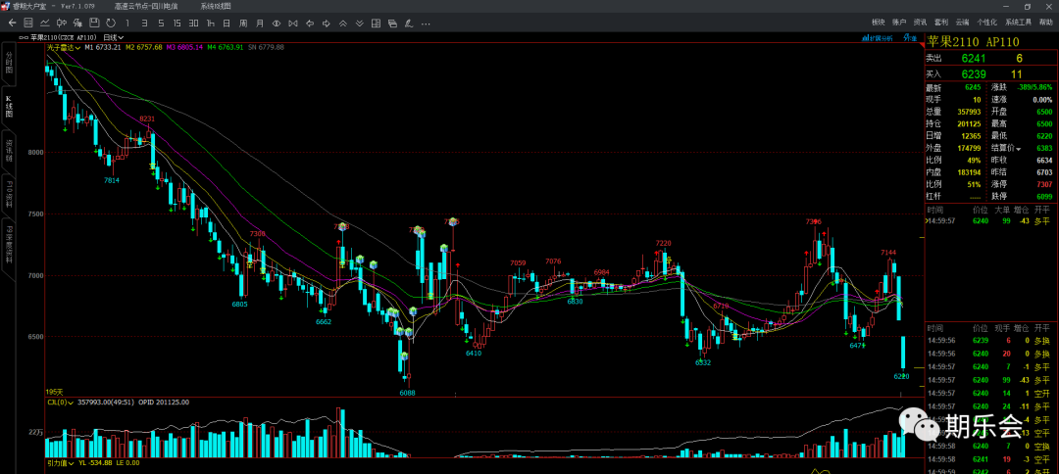Switch to 1-minute period
The width and height of the screenshot is (1059, 474).
(127, 23)
